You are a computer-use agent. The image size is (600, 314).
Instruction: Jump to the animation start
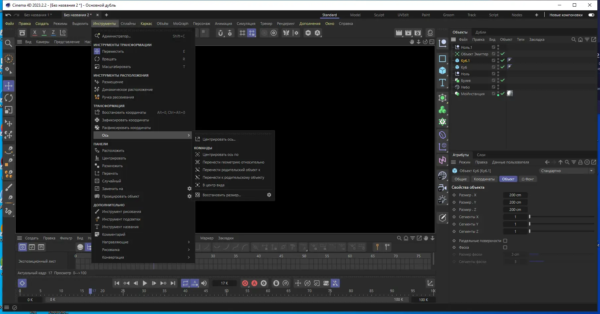click(x=117, y=283)
